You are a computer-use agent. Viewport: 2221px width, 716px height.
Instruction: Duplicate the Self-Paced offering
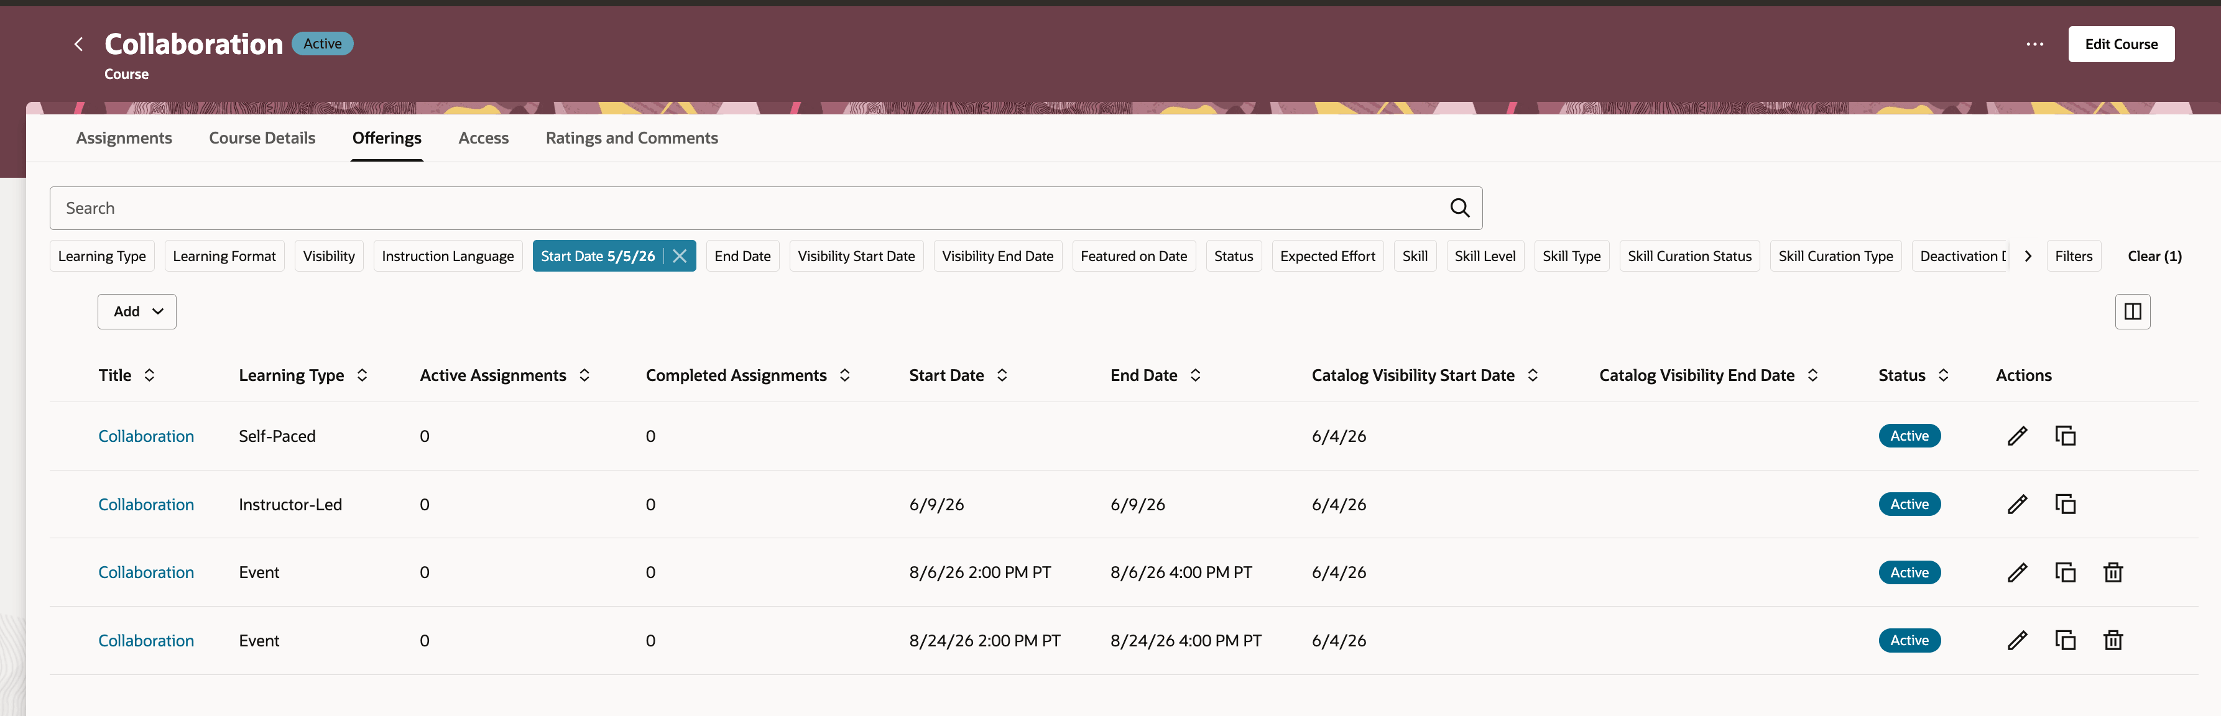[x=2065, y=436]
